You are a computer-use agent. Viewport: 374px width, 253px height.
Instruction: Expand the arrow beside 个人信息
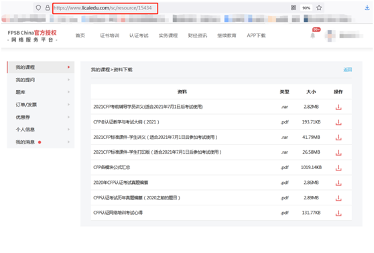[x=68, y=130]
